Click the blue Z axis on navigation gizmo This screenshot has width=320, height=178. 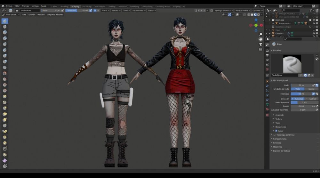pos(256,20)
